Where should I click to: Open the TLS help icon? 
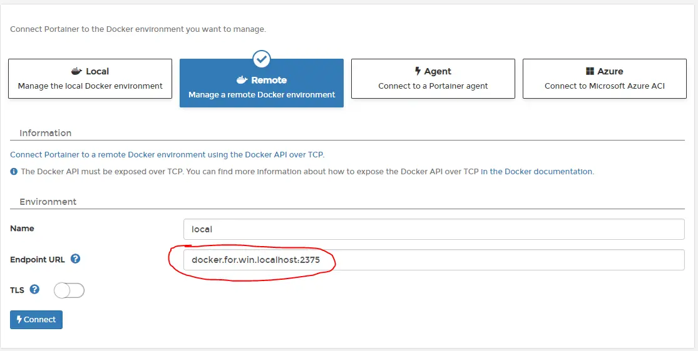pos(34,290)
